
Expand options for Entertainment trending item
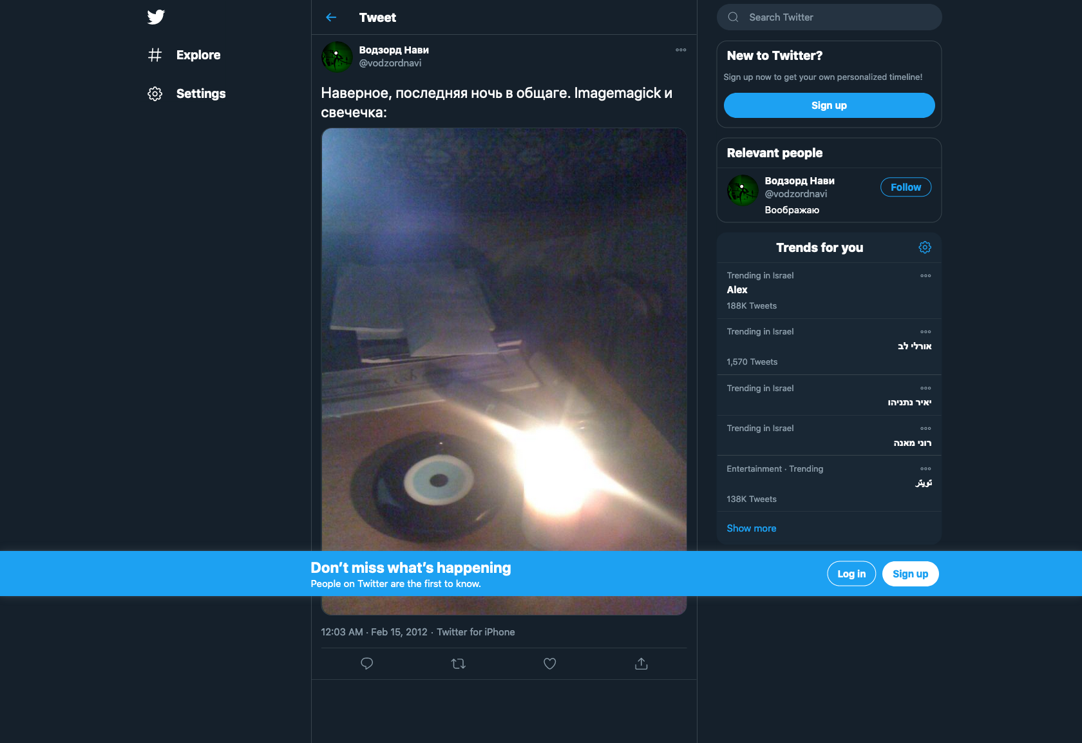click(x=925, y=469)
